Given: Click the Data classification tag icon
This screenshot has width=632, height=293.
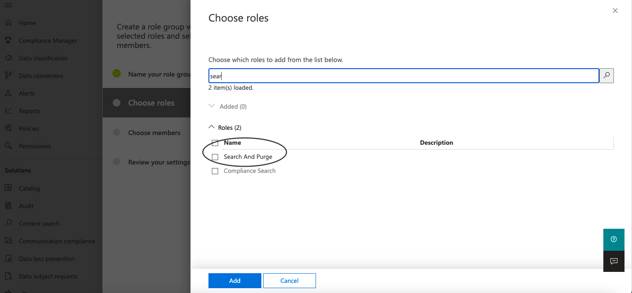Looking at the screenshot, I should (8, 58).
